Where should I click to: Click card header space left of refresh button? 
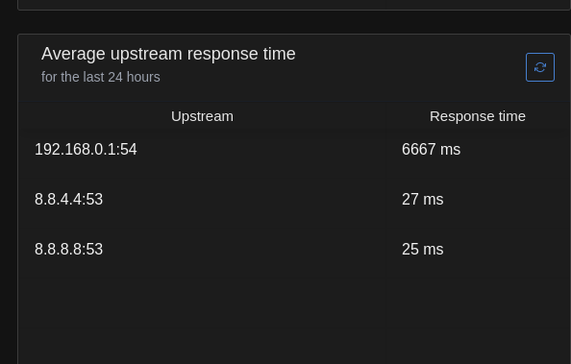point(410,67)
